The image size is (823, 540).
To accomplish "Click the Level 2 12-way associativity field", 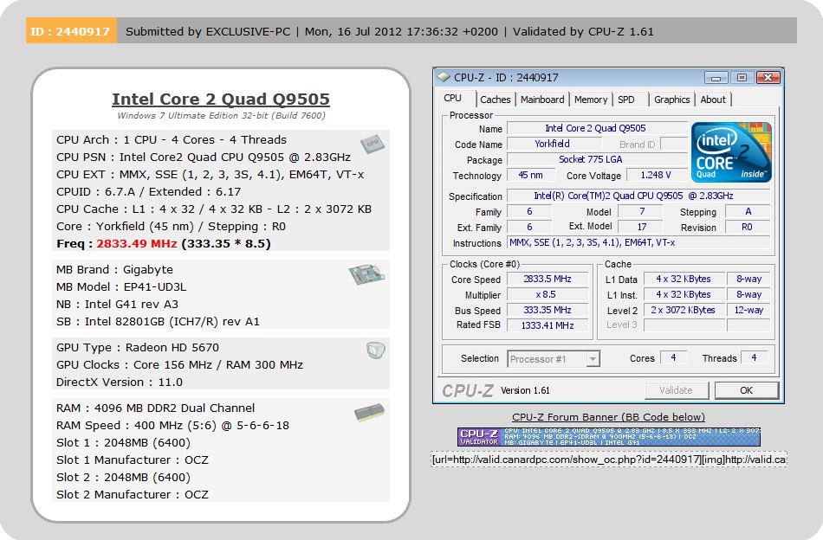I will coord(748,310).
